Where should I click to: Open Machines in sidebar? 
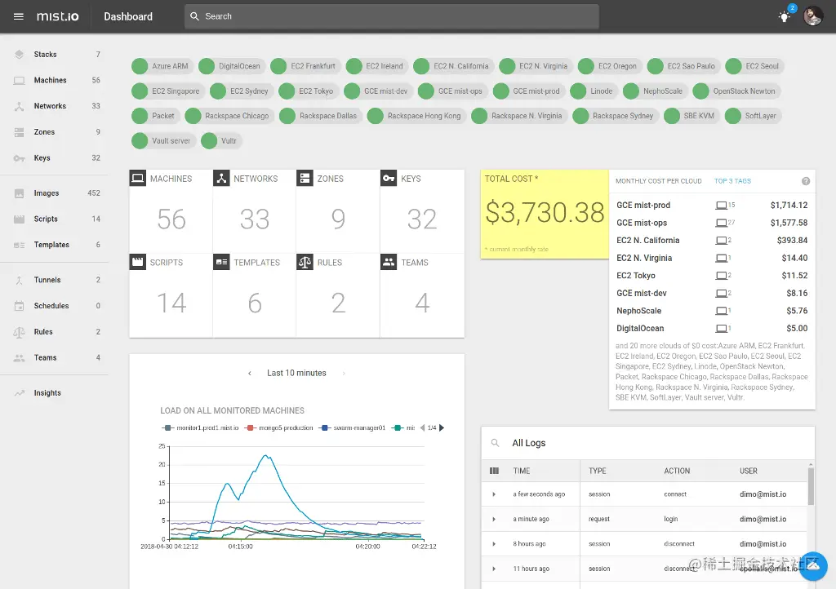(x=55, y=81)
